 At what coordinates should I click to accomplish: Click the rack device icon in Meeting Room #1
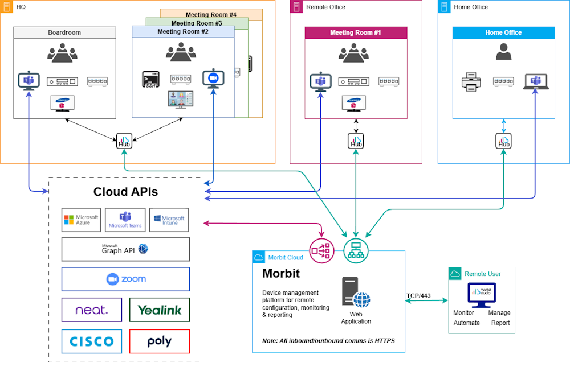(x=354, y=82)
